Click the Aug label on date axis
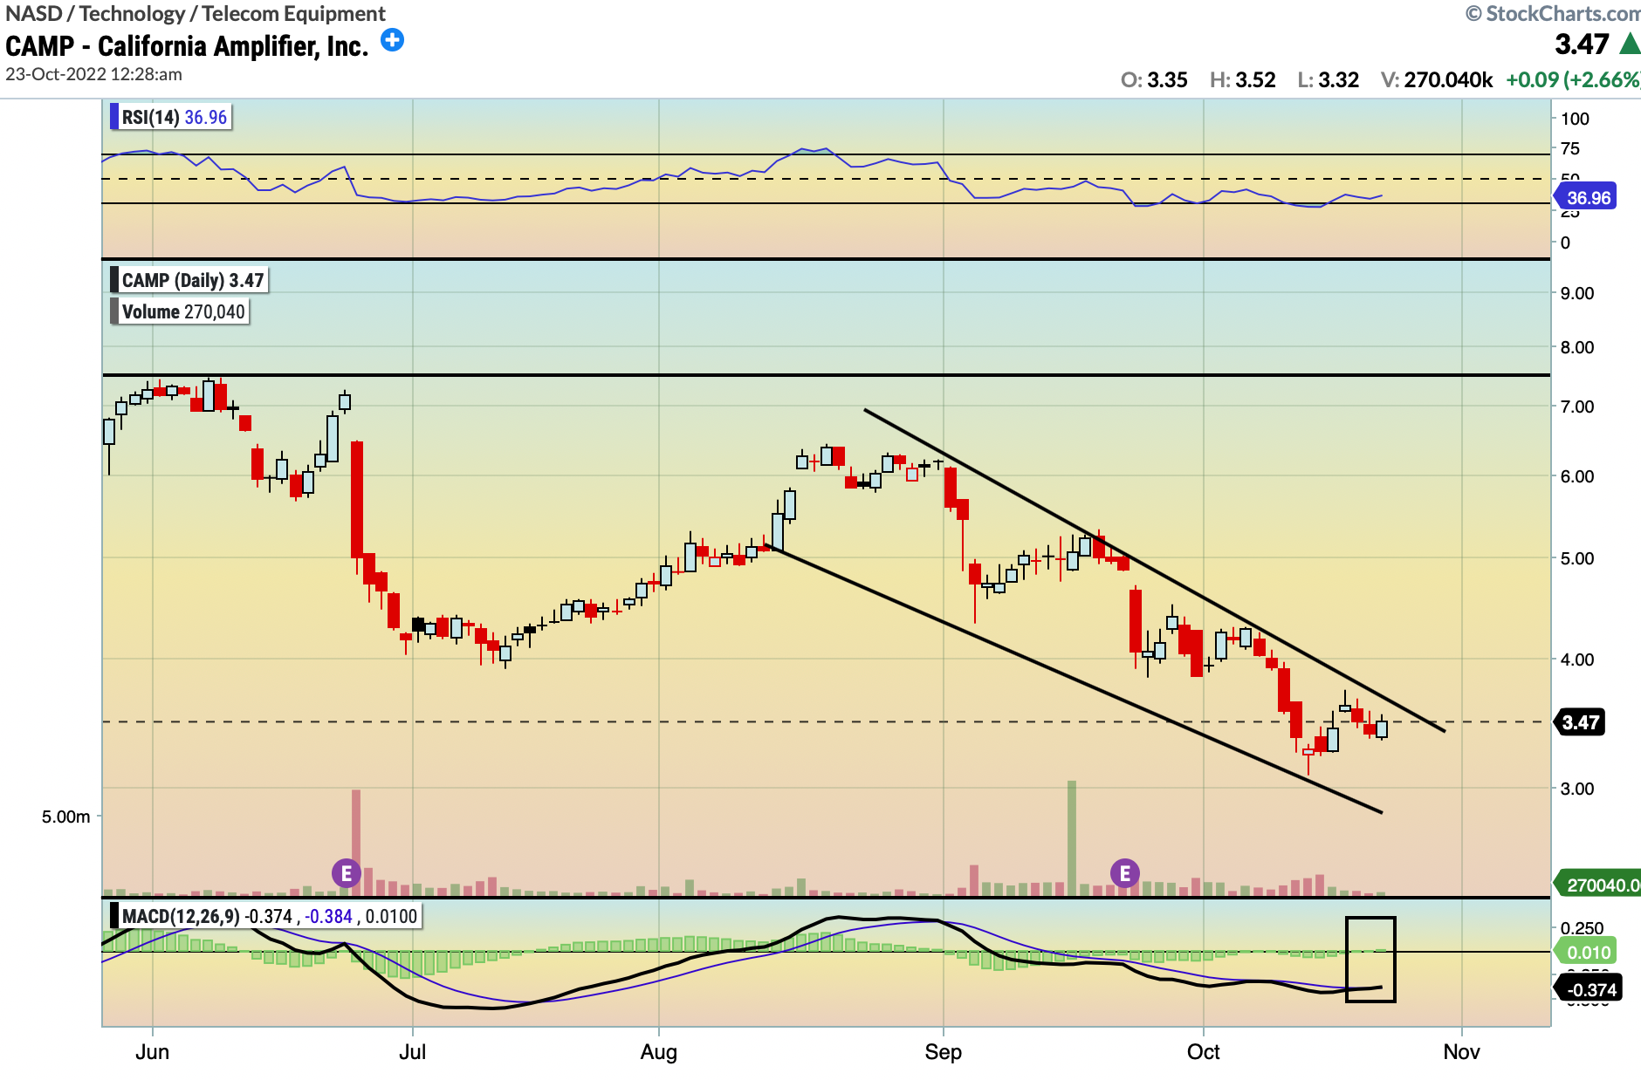Viewport: 1641px width, 1080px height. tap(658, 1052)
